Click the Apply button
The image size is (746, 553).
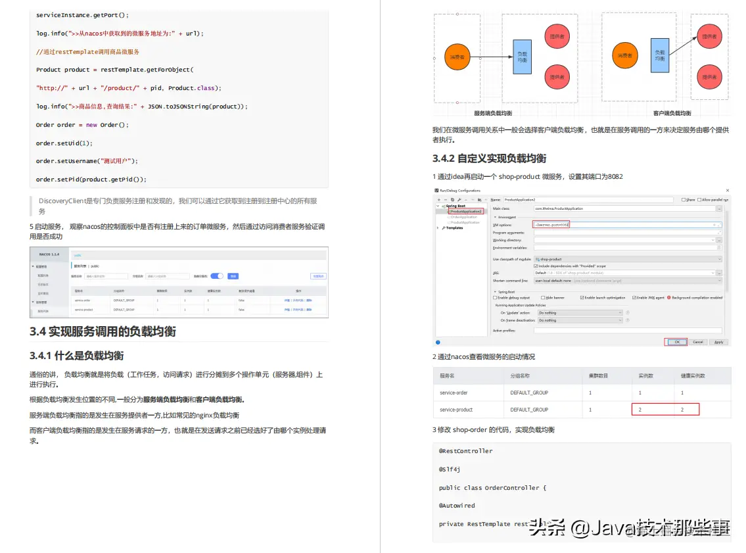click(x=719, y=342)
